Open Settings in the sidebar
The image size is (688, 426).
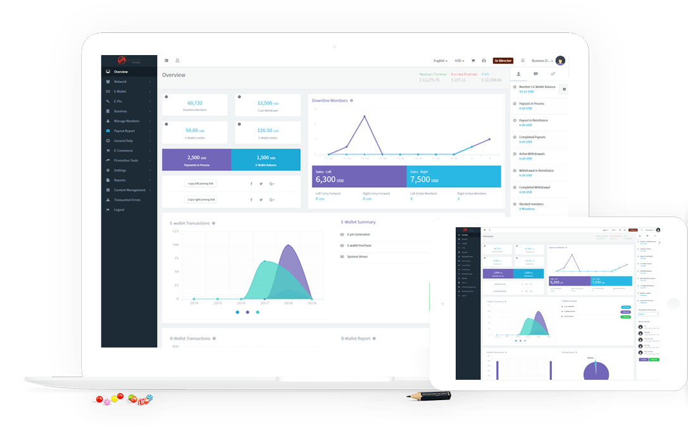coord(129,170)
